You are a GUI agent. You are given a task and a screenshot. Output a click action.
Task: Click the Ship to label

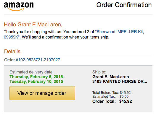click(99, 72)
